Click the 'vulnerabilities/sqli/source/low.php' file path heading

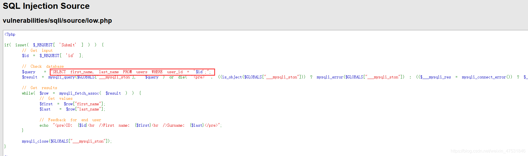tap(57, 21)
